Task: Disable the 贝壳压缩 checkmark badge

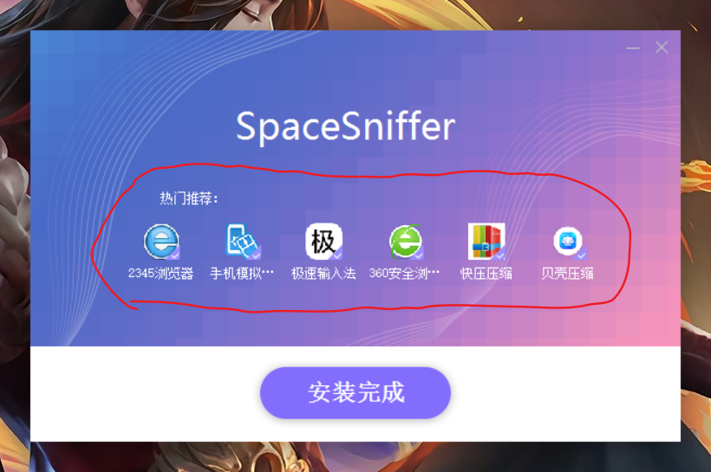Action: click(581, 255)
